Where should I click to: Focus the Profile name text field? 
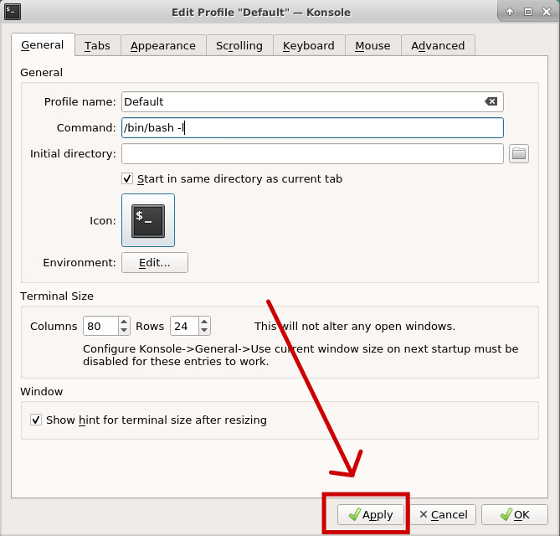(312, 101)
